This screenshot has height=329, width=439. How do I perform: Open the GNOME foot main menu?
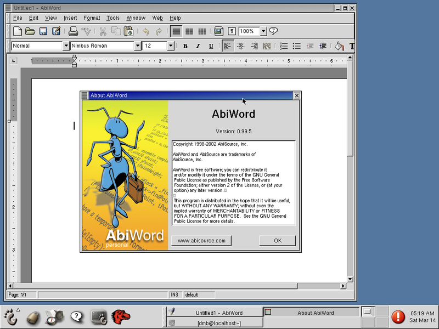(x=11, y=316)
